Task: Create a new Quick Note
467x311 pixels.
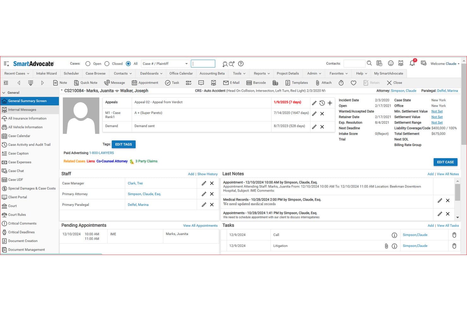Action: click(86, 83)
